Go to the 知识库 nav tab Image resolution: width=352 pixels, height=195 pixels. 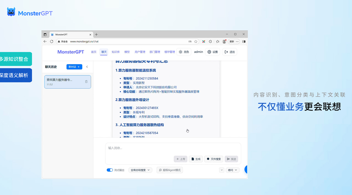(116, 52)
